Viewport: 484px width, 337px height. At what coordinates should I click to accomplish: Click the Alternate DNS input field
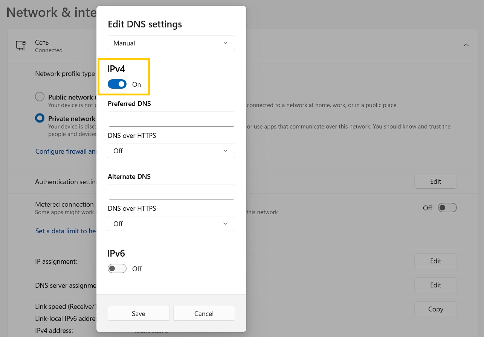pos(171,192)
